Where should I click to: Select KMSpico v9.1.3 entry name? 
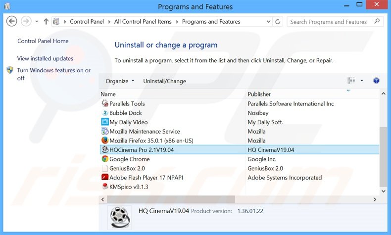129,187
